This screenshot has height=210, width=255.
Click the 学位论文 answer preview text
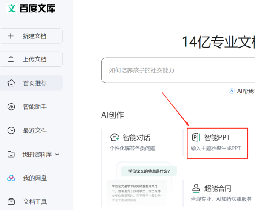[136, 193]
